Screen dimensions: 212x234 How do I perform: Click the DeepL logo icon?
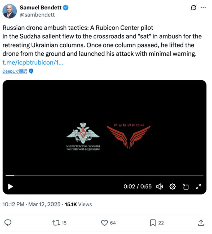(31, 71)
